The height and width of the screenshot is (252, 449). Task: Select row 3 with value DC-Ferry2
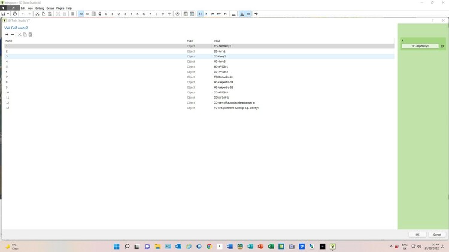(x=199, y=56)
